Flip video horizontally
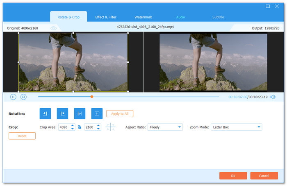The image size is (287, 186). (80, 113)
